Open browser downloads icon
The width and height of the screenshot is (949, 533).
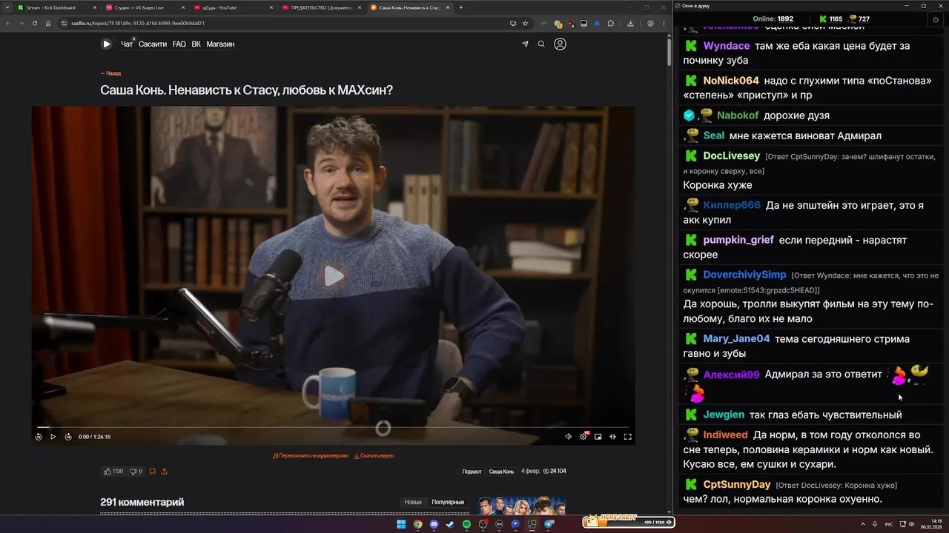click(x=630, y=23)
